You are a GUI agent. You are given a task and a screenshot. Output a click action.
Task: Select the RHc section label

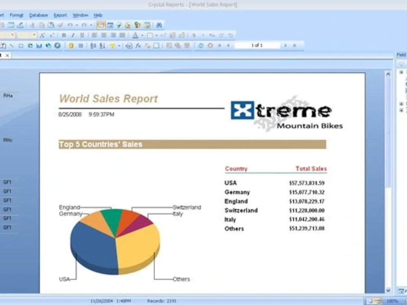(x=8, y=140)
